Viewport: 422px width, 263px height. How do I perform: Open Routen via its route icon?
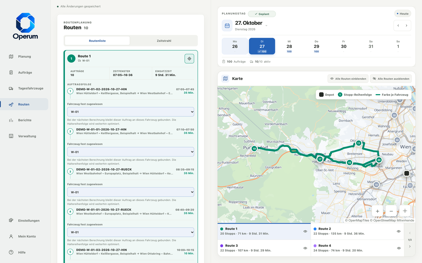11,104
